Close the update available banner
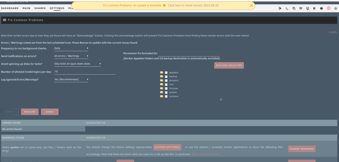This screenshot has height=162, width=339. tap(251, 5)
